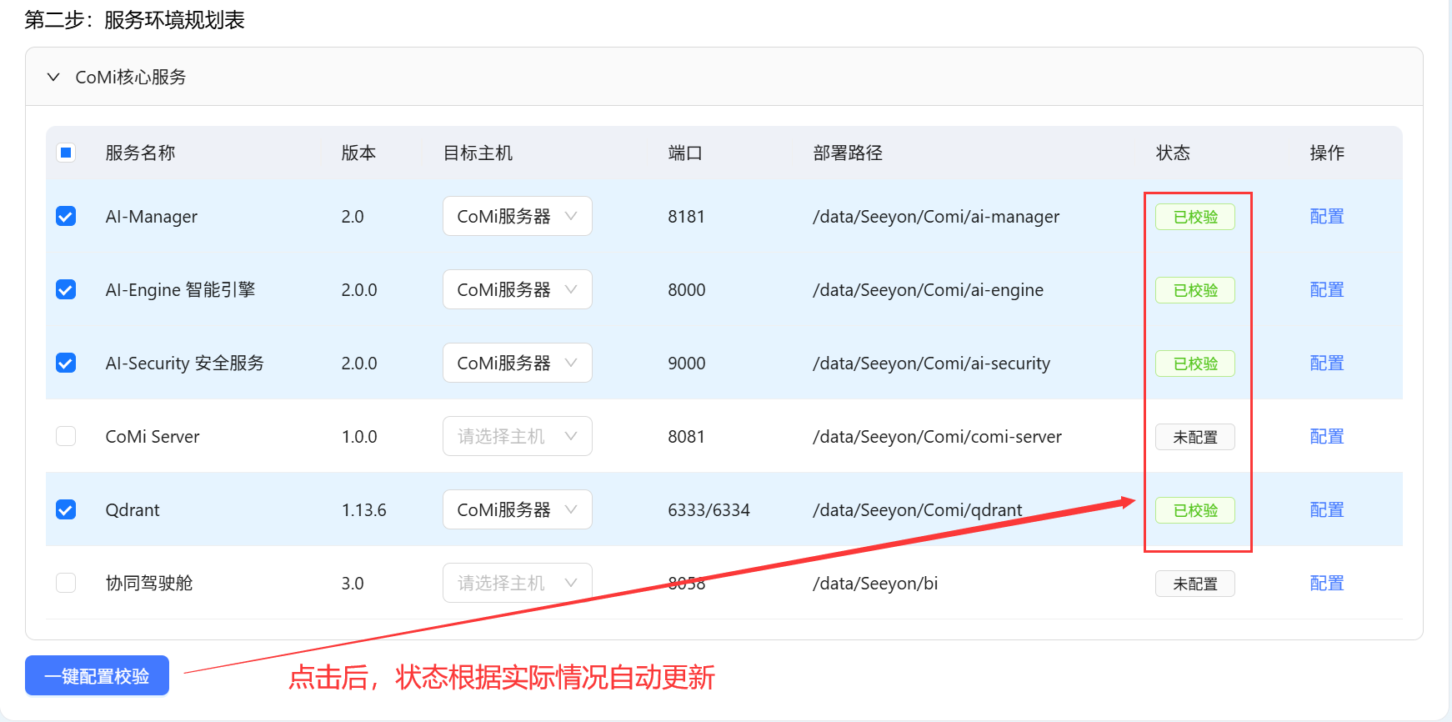Click port value 9000

click(x=687, y=364)
